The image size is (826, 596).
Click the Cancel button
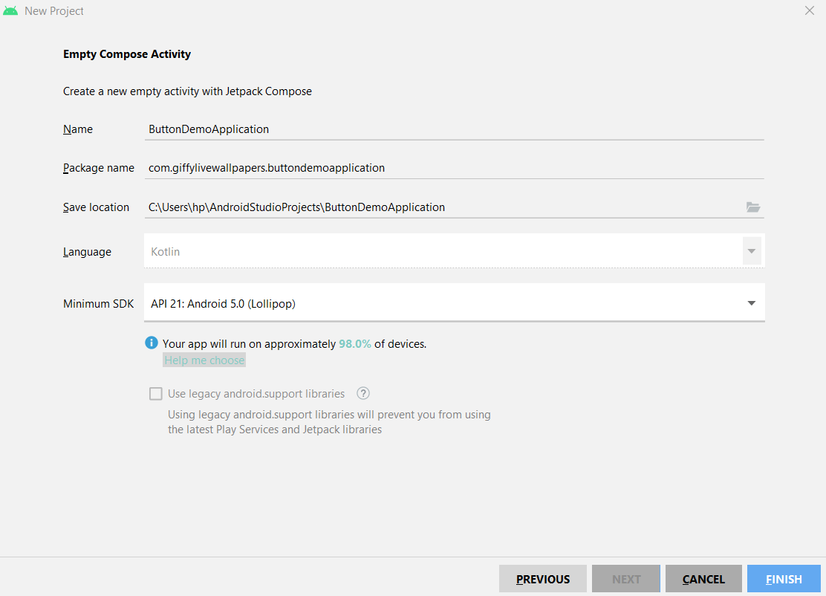coord(703,579)
